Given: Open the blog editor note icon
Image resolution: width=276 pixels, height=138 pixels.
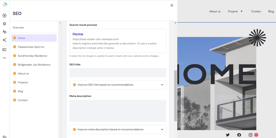Looking at the screenshot, I should 5,50.
